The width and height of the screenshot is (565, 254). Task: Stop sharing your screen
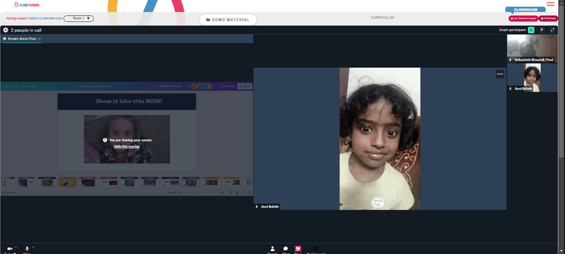(298, 249)
